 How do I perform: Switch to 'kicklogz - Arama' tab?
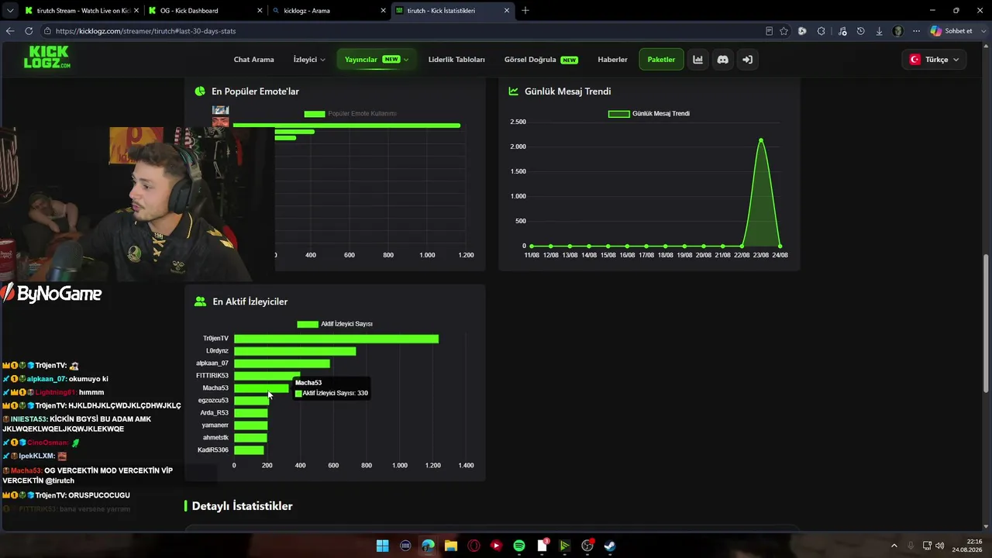pos(329,11)
